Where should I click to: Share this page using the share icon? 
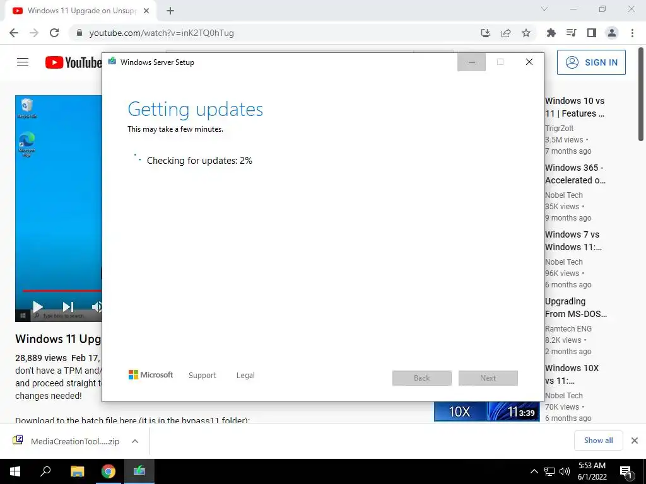click(x=506, y=33)
